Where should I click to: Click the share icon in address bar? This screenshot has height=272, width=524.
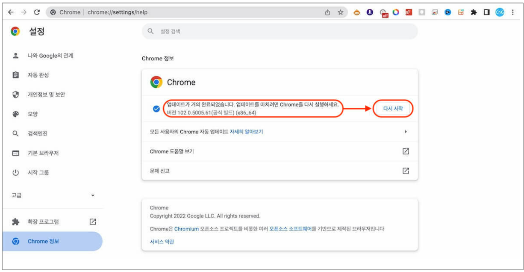(x=328, y=12)
